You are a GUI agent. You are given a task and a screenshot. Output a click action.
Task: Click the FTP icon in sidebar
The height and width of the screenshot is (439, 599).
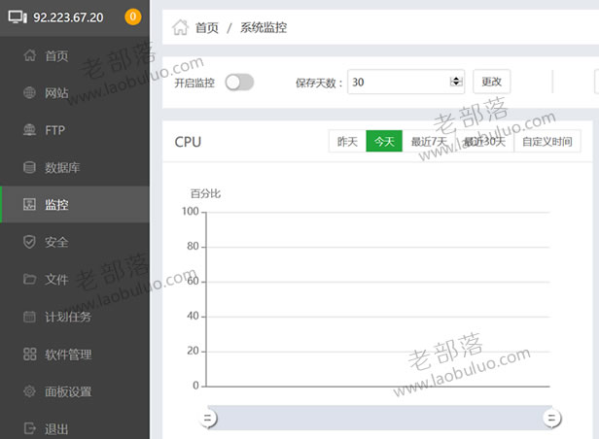29,130
